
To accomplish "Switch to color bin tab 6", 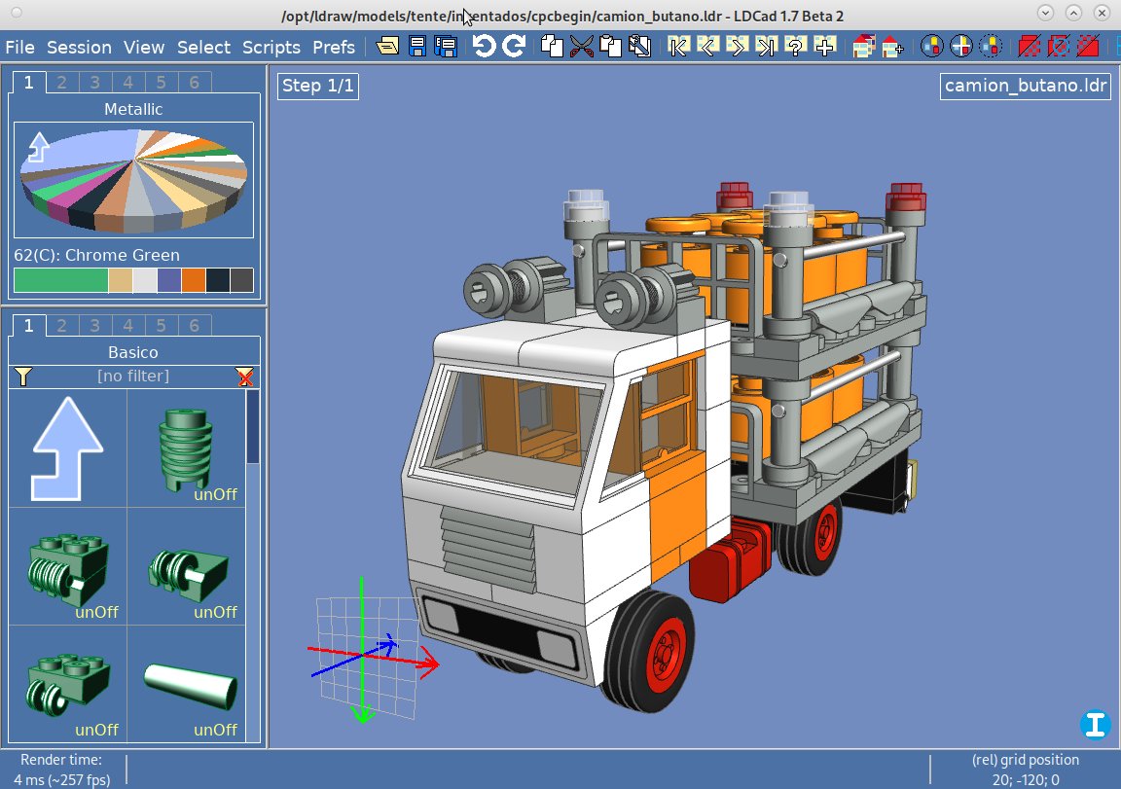I will (x=194, y=83).
